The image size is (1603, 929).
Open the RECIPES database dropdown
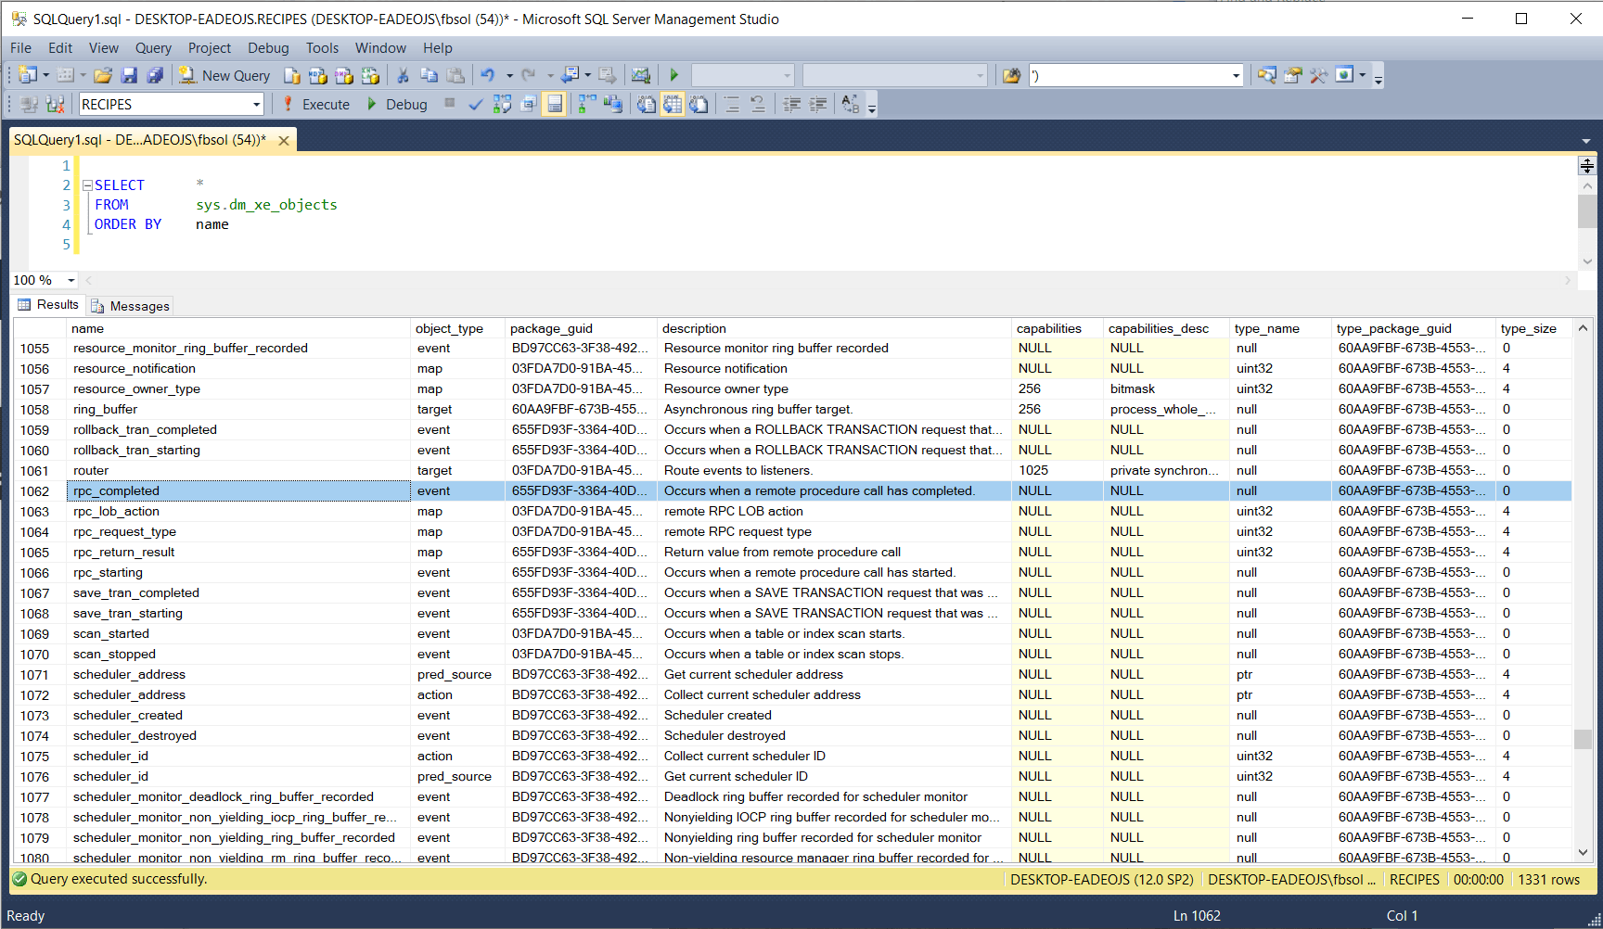[257, 104]
